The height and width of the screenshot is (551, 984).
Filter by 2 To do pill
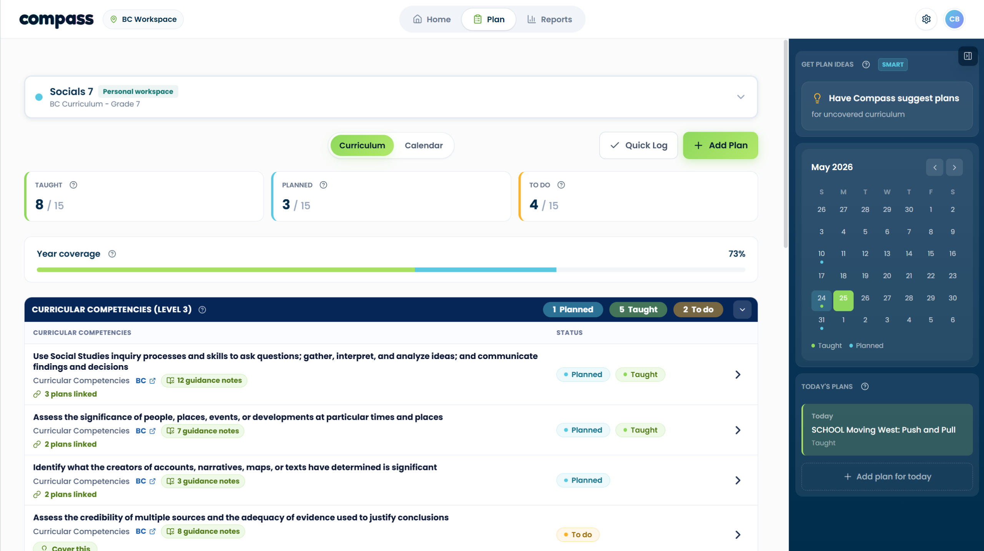(x=698, y=310)
